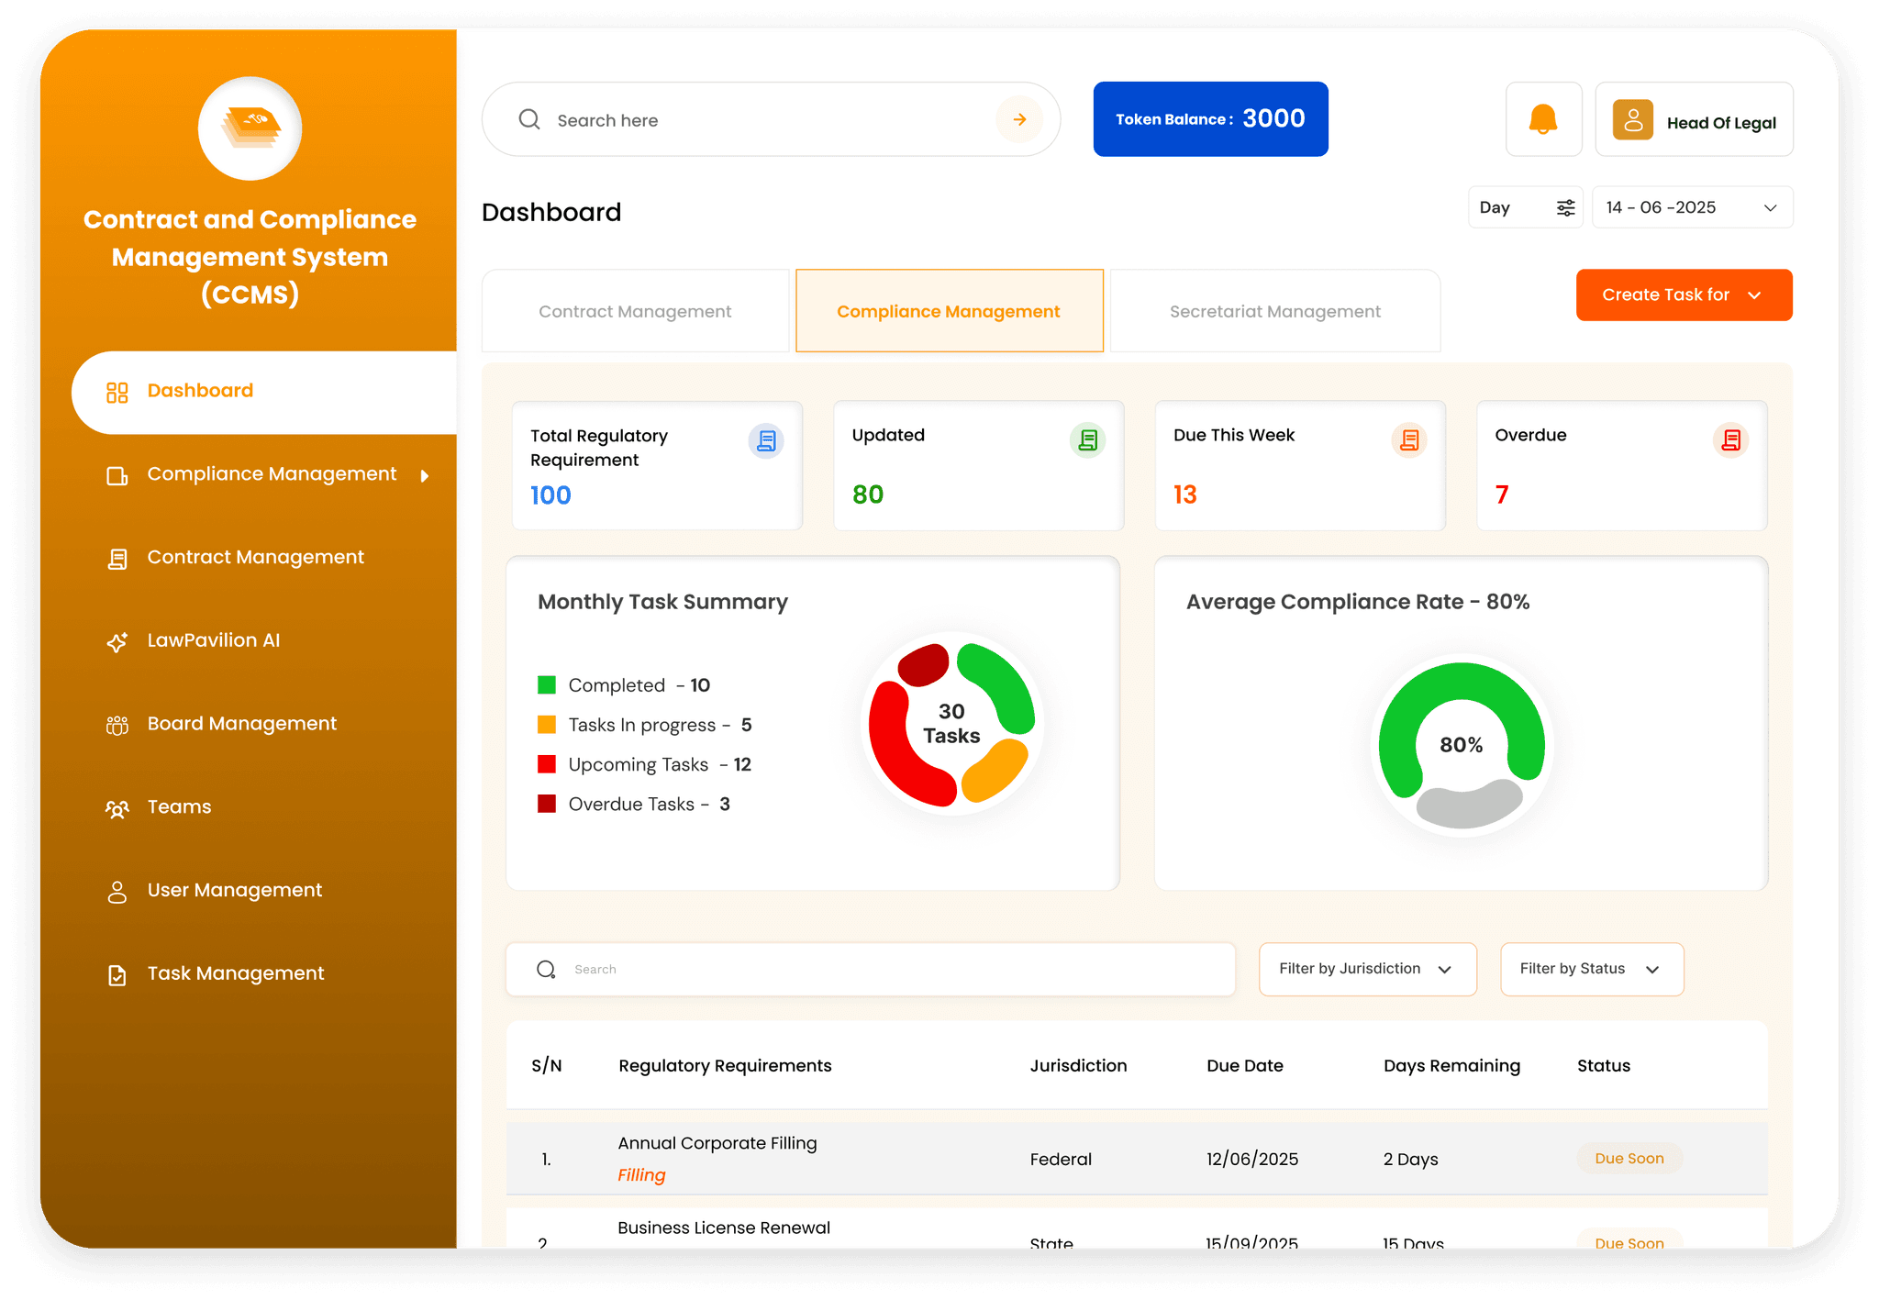Click the Task Management sidebar icon
Image resolution: width=1879 pixels, height=1300 pixels.
click(117, 973)
